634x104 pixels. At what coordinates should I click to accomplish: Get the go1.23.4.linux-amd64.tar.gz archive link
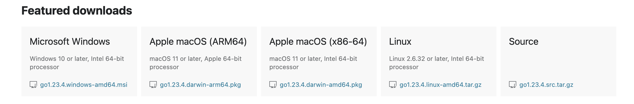(440, 85)
